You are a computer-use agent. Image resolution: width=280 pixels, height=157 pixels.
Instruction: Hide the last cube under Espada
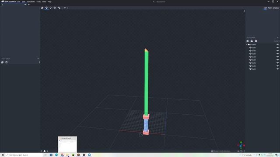tap(277, 69)
